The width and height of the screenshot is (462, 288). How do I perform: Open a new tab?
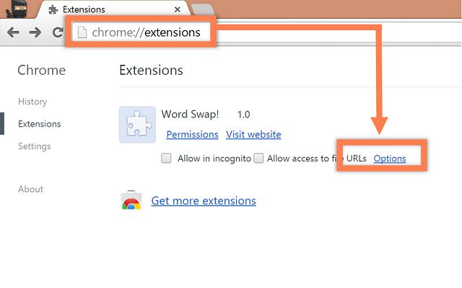click(x=203, y=9)
